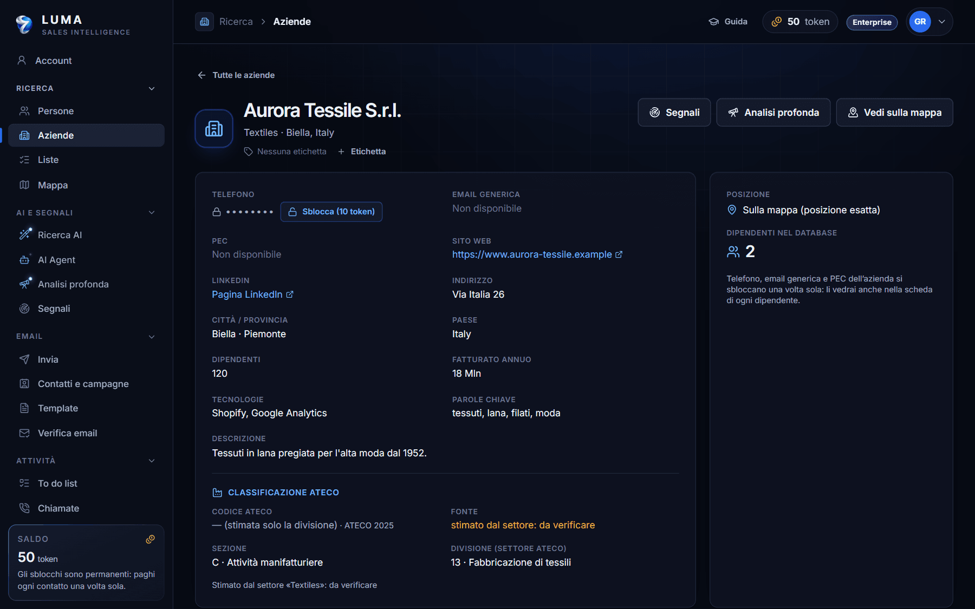Click the Aurora Tessile company logo tile
Image resolution: width=975 pixels, height=609 pixels.
pos(214,128)
